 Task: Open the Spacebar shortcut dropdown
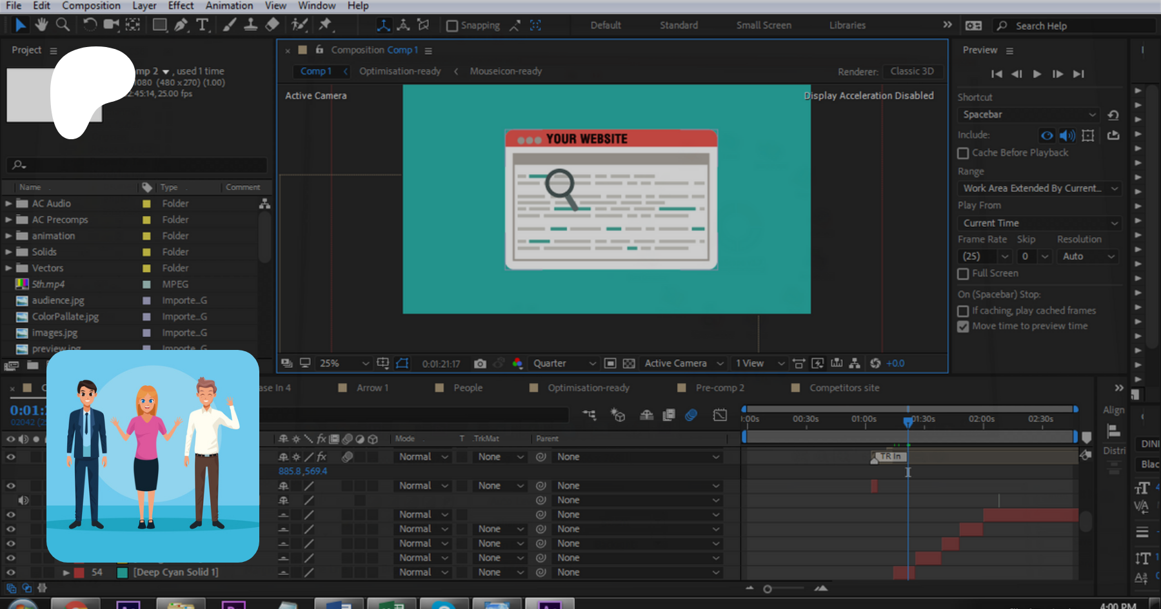tap(1029, 115)
